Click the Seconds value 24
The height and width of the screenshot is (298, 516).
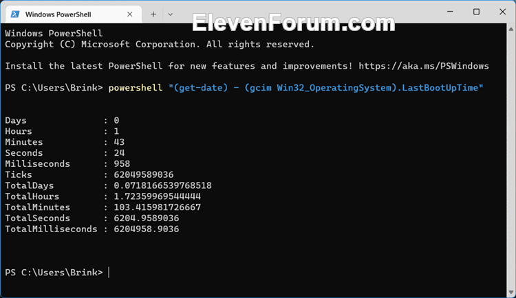[x=119, y=153]
